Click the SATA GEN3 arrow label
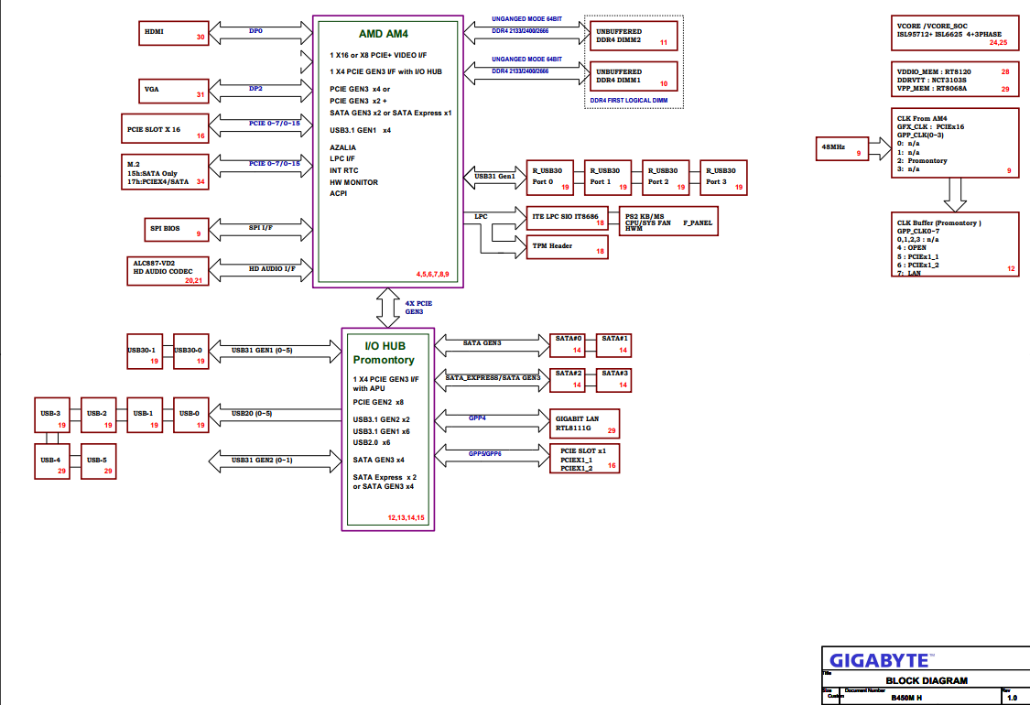 (482, 343)
